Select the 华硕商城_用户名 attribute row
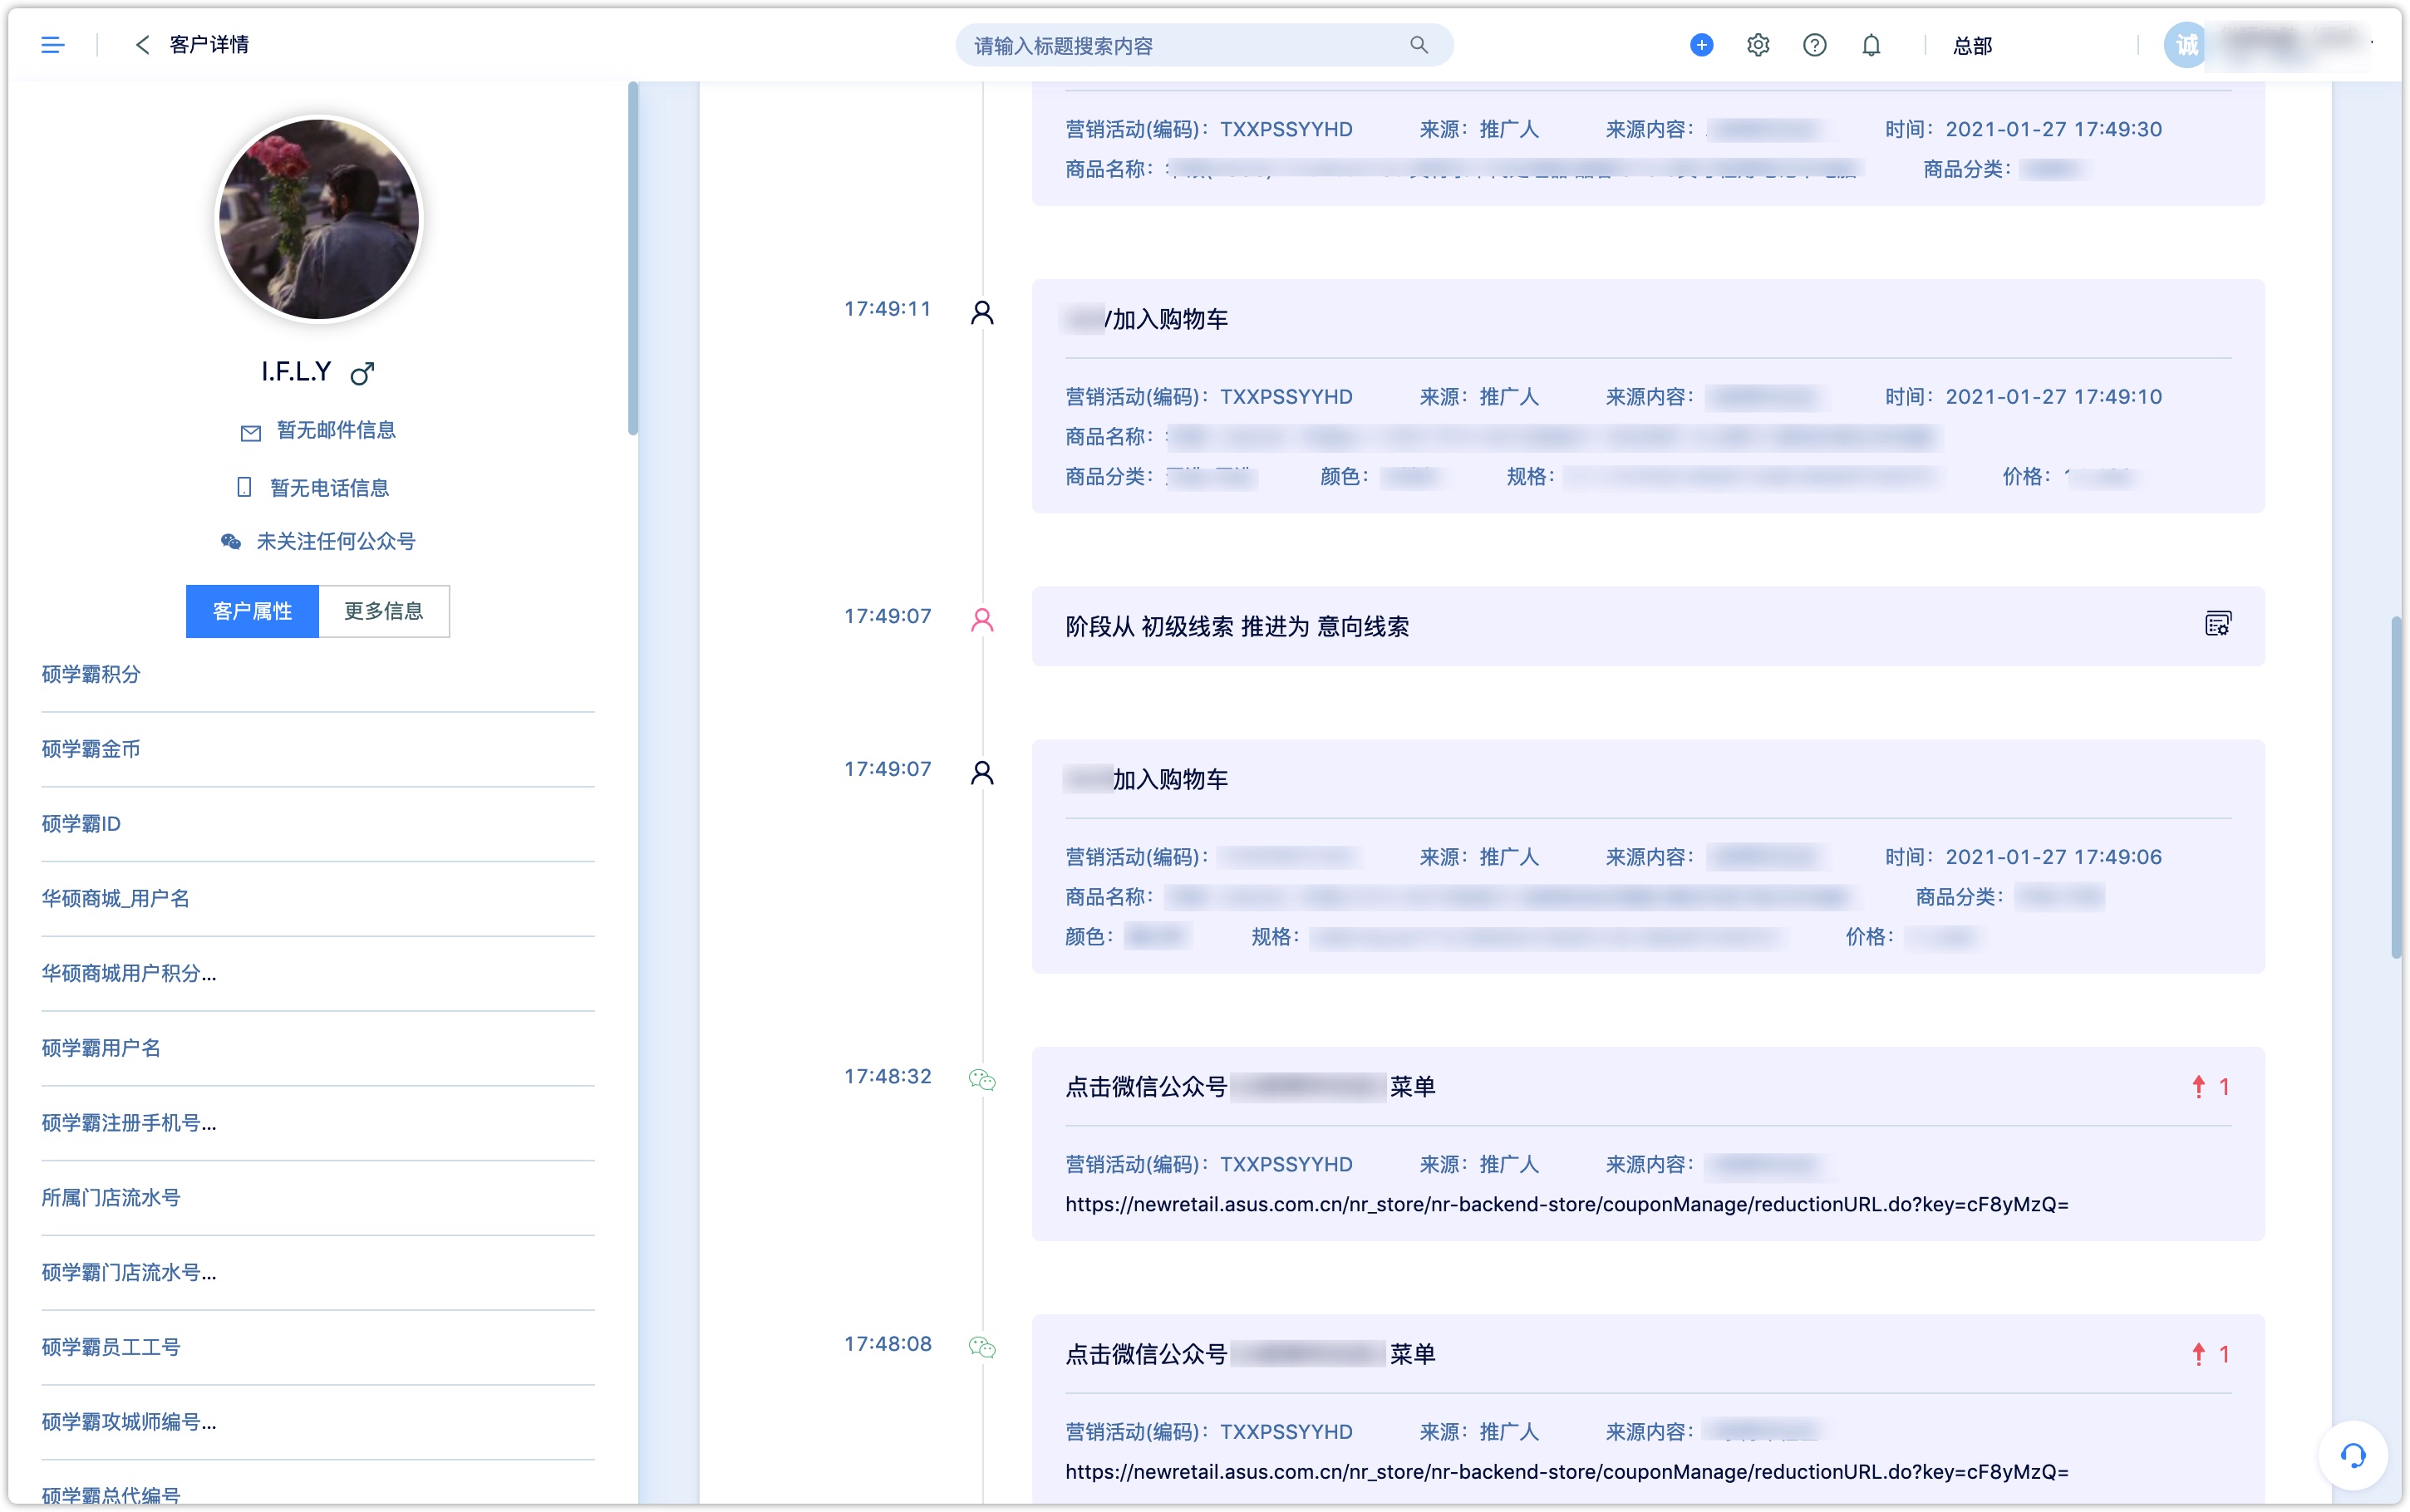 pos(318,899)
